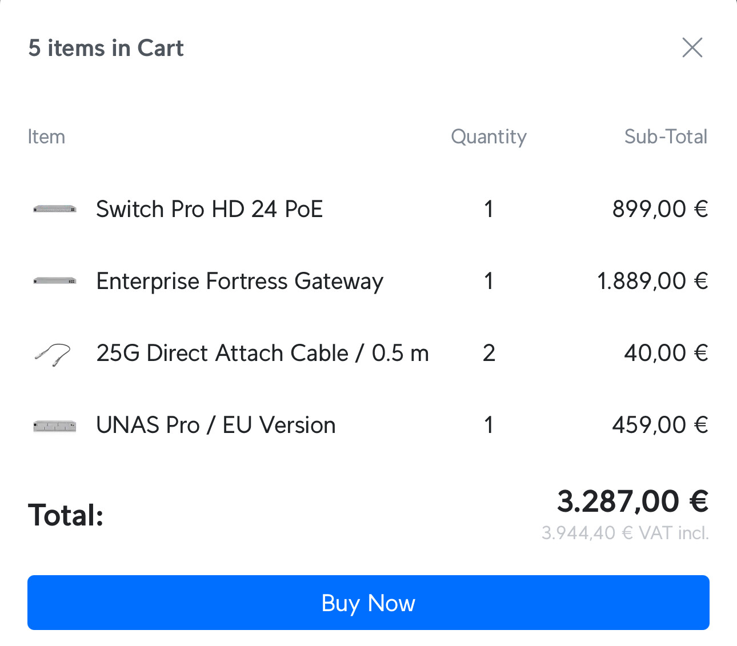Click the 899,00 € sub-total price
The width and height of the screenshot is (737, 646).
click(x=660, y=209)
